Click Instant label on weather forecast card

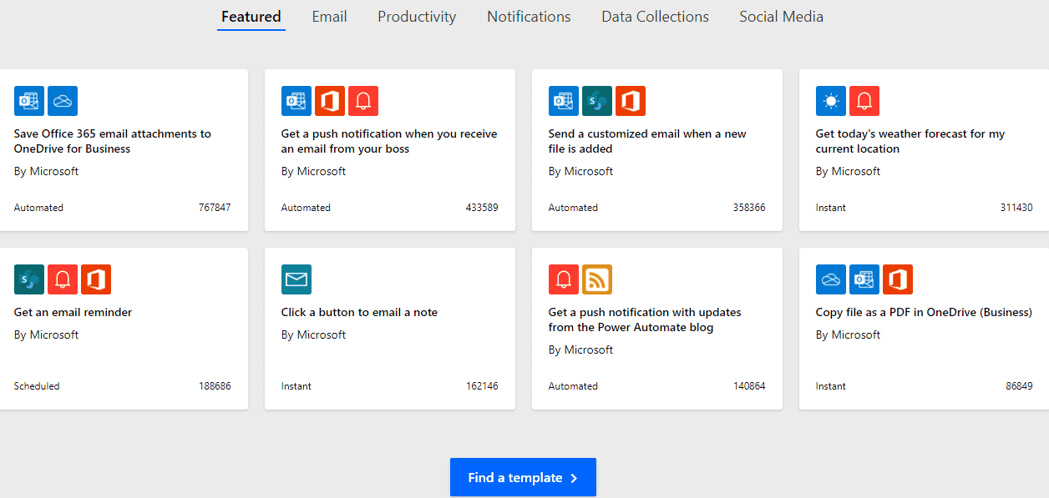pyautogui.click(x=831, y=208)
